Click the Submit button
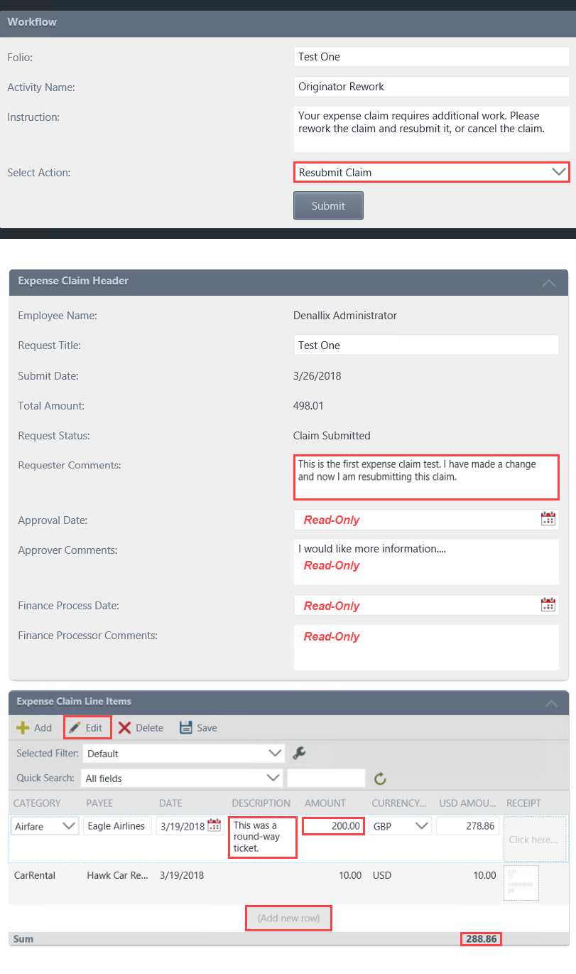 tap(328, 205)
